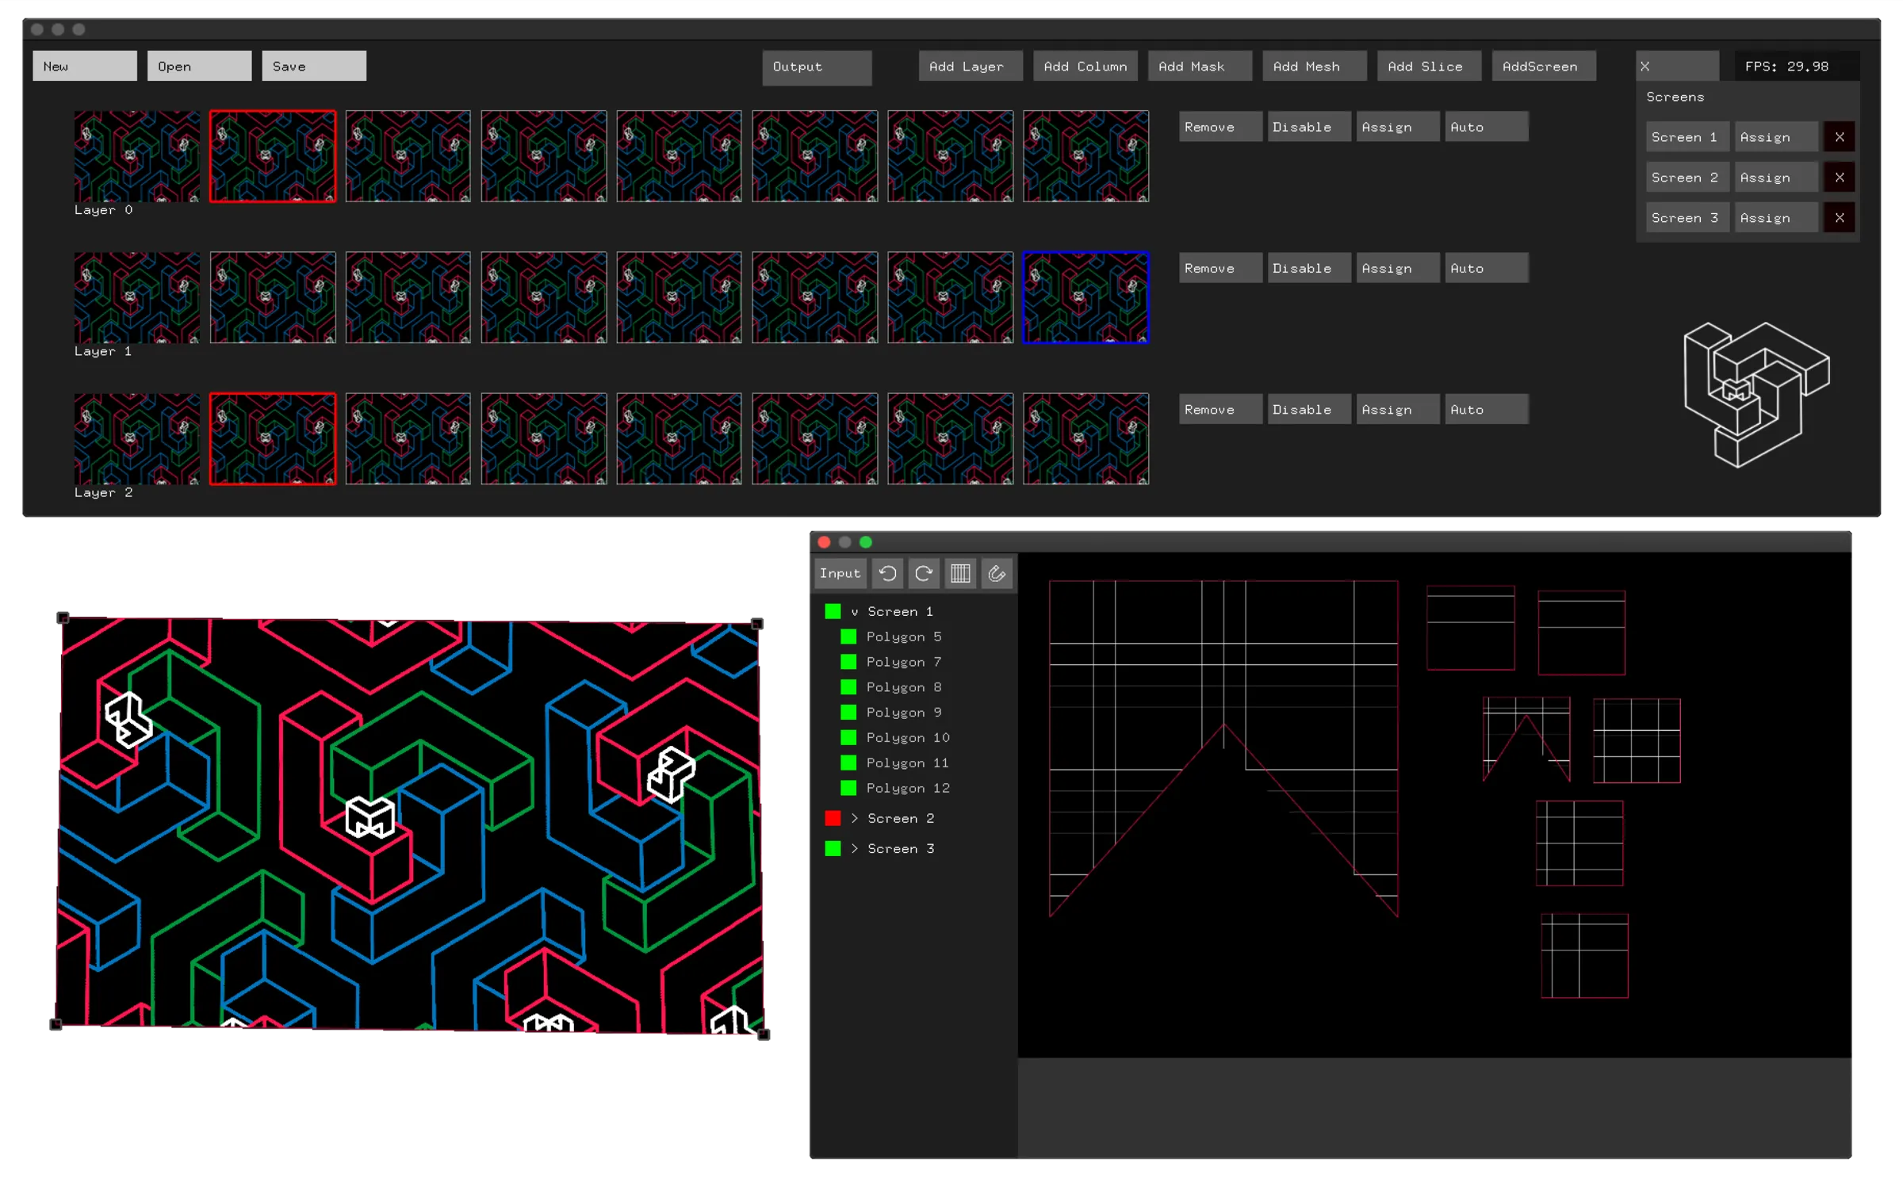1903x1189 pixels.
Task: Delete Screen 1 with its X icon
Action: [1840, 137]
